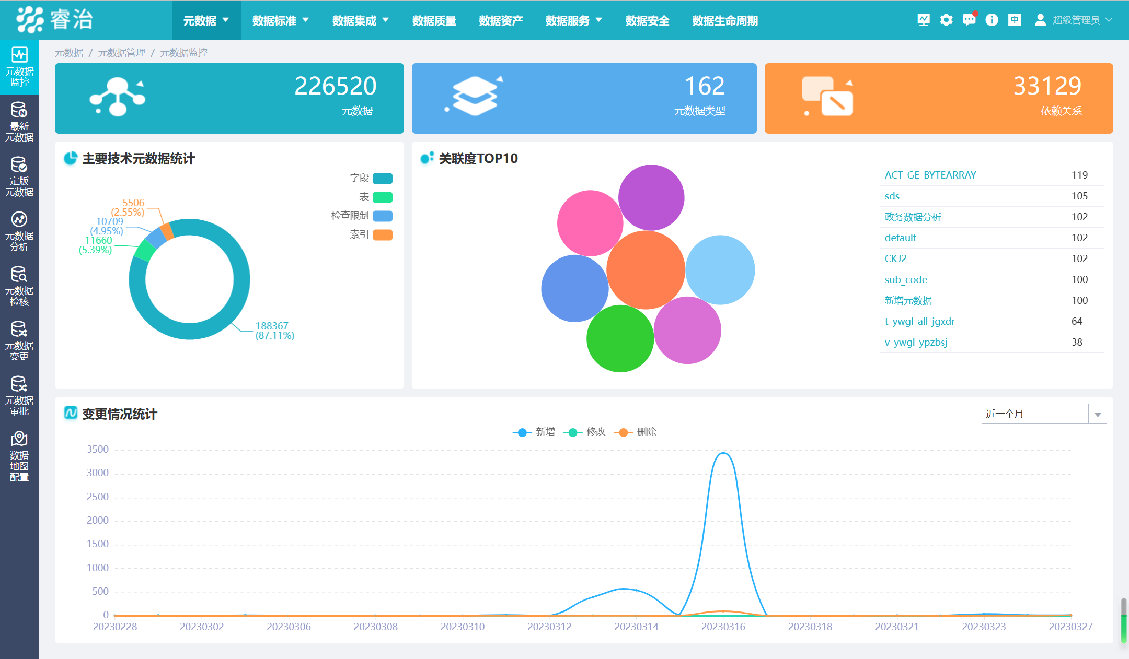This screenshot has height=659, width=1129.
Task: Open 元数据分析 sidebar icon
Action: [19, 232]
